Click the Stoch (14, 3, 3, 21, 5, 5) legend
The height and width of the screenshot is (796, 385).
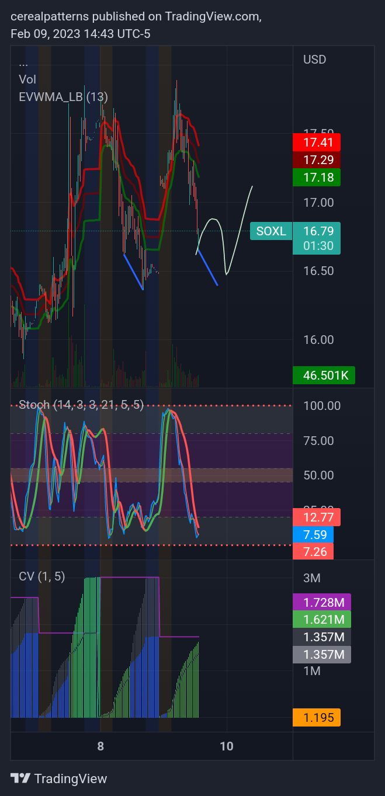click(x=81, y=404)
